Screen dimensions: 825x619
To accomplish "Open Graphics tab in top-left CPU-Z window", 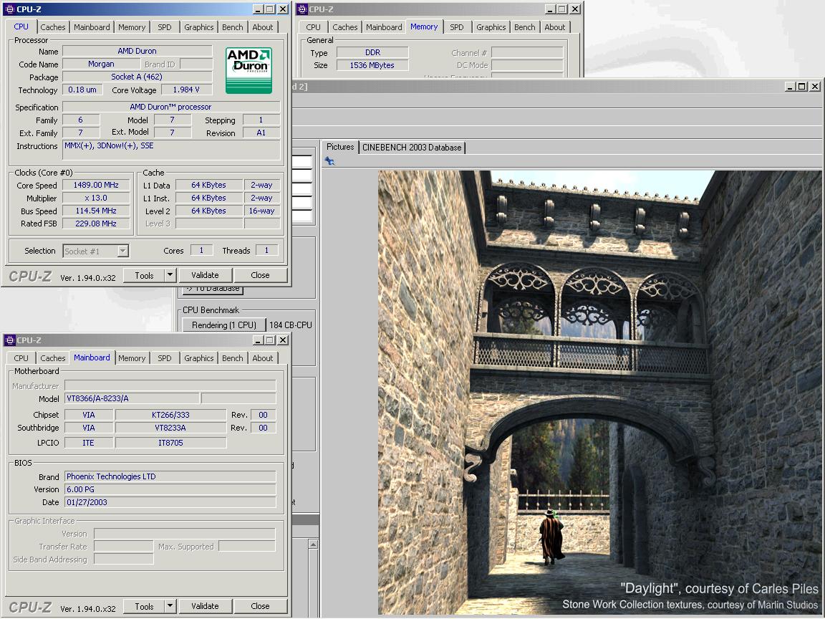I will pyautogui.click(x=199, y=27).
